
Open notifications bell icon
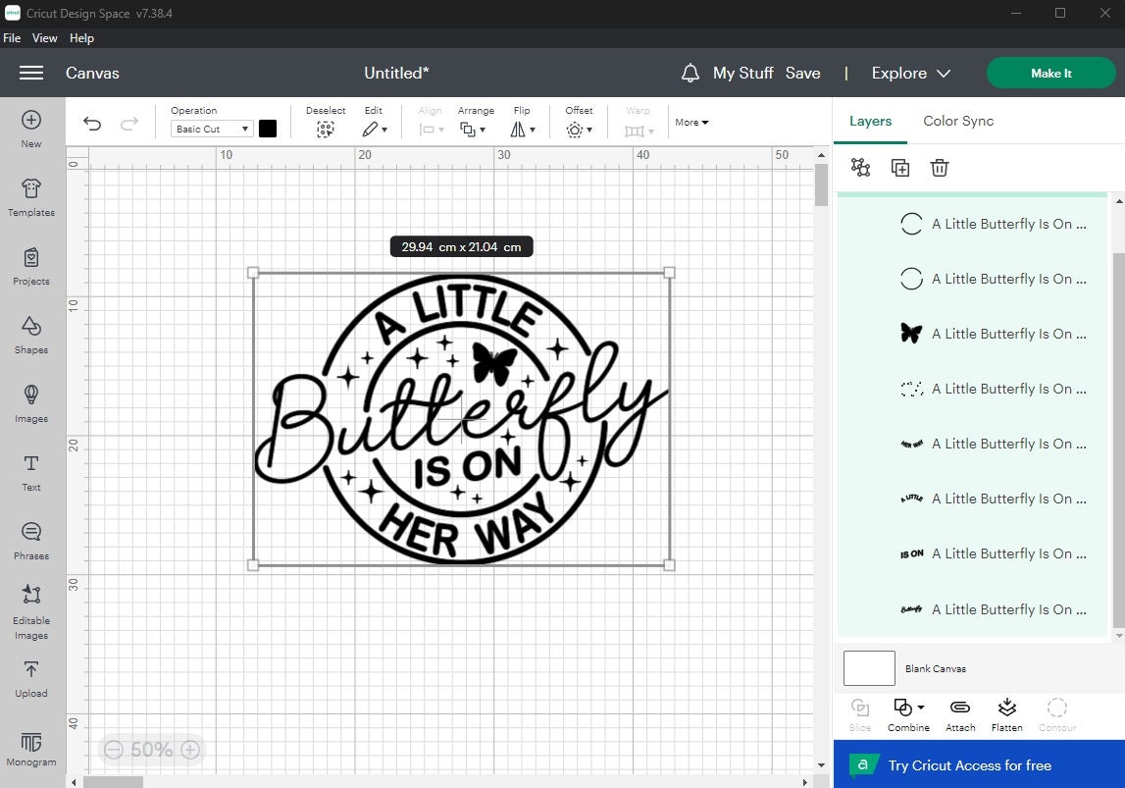pyautogui.click(x=690, y=73)
